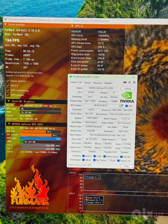Screen dimensions: 168x224
Task: Toggle the Vulkan checkbox
Action: (x=84, y=160)
